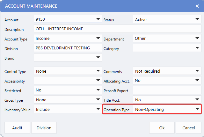Viewport: 204px width, 137px height.
Task: Expand the Brand dropdown
Action: (98, 58)
